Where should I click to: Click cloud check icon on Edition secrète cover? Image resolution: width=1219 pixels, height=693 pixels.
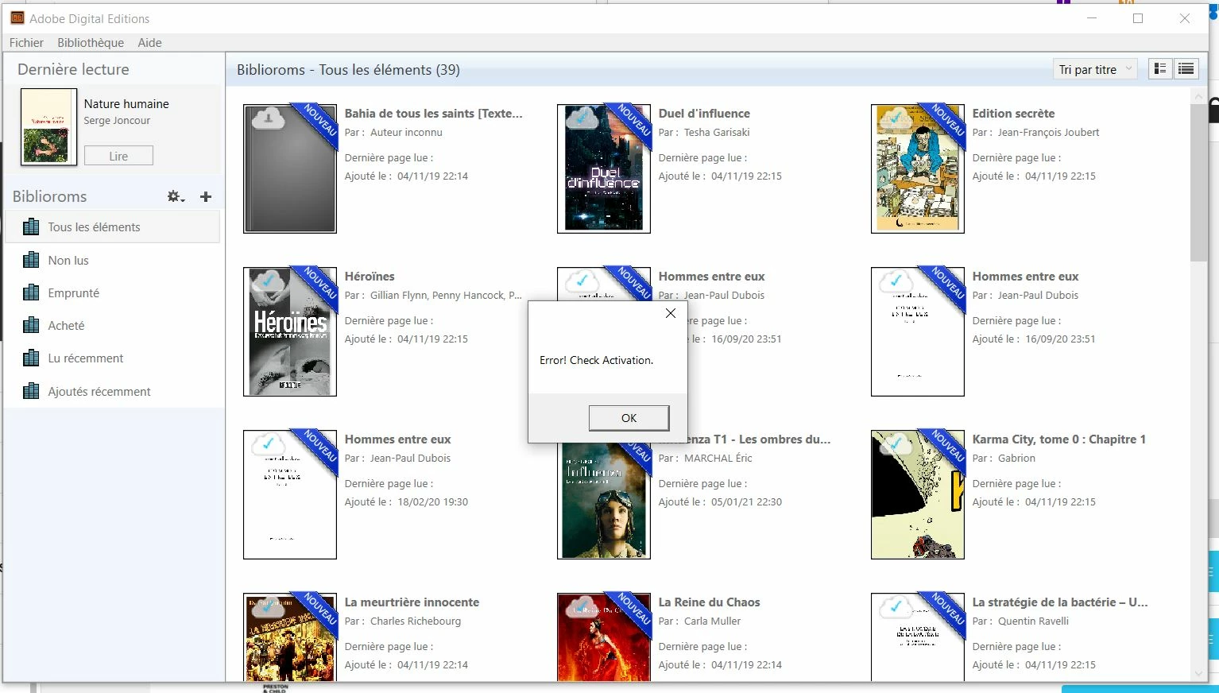896,118
